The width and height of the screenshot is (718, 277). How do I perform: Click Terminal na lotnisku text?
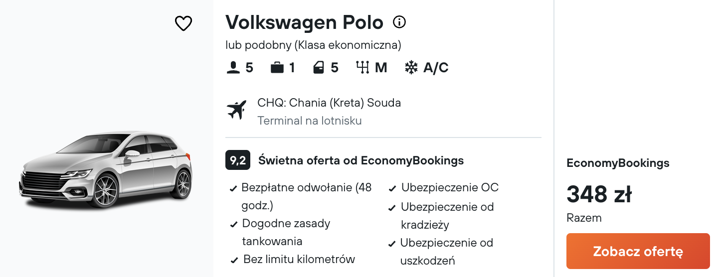click(x=310, y=121)
